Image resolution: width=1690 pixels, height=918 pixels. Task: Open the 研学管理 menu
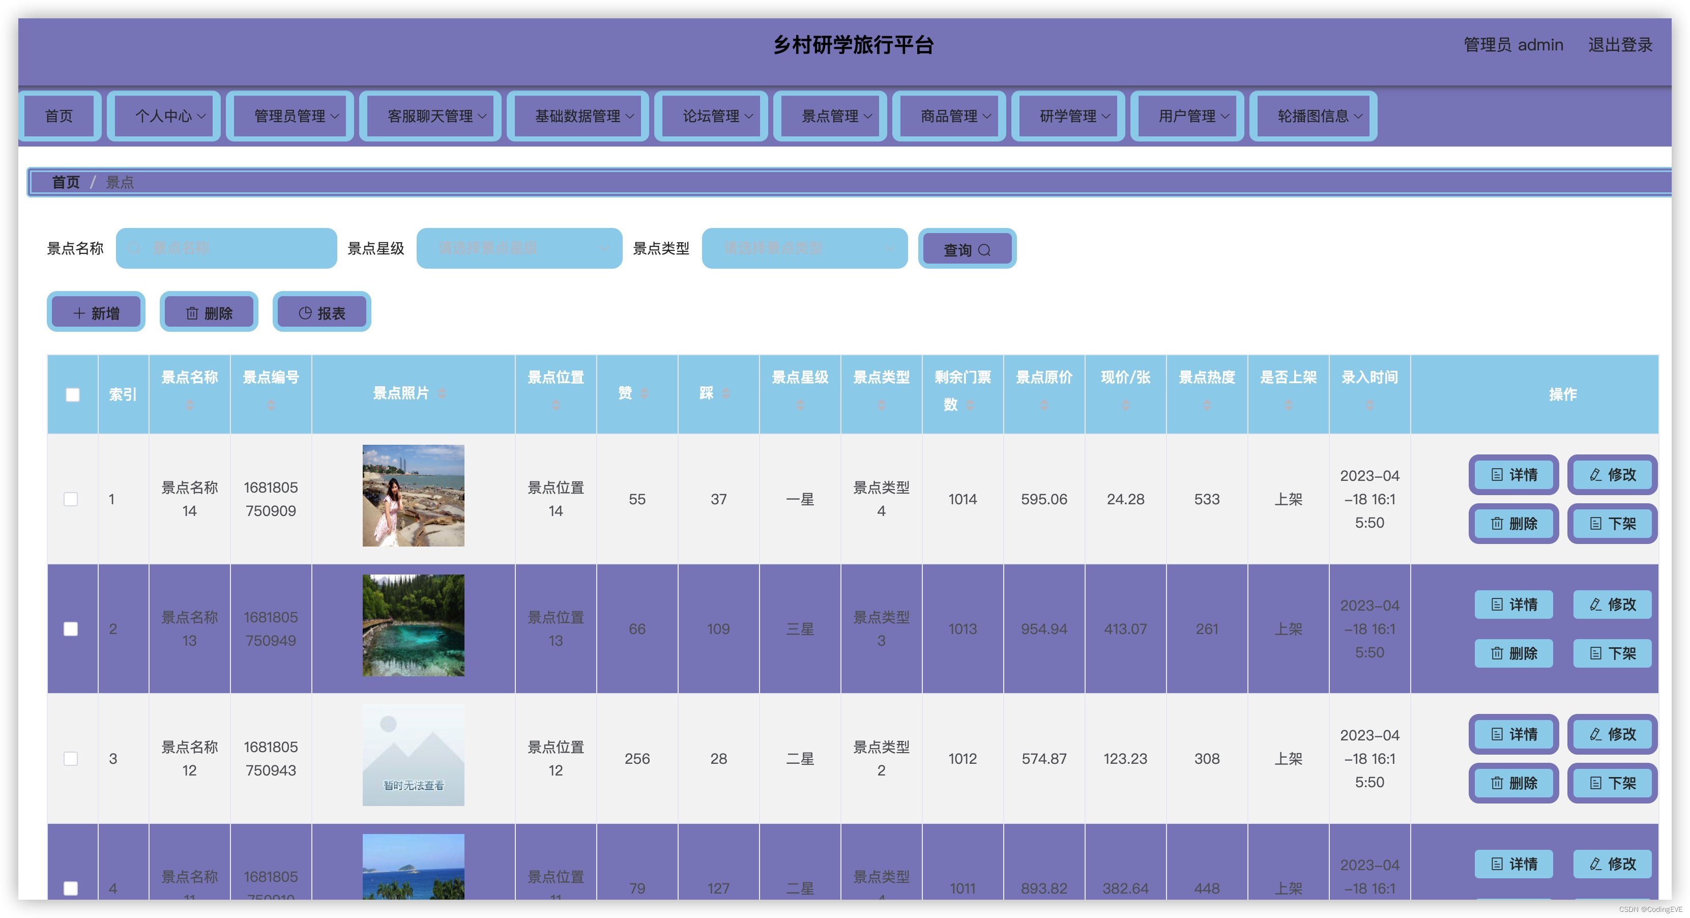pyautogui.click(x=1068, y=116)
